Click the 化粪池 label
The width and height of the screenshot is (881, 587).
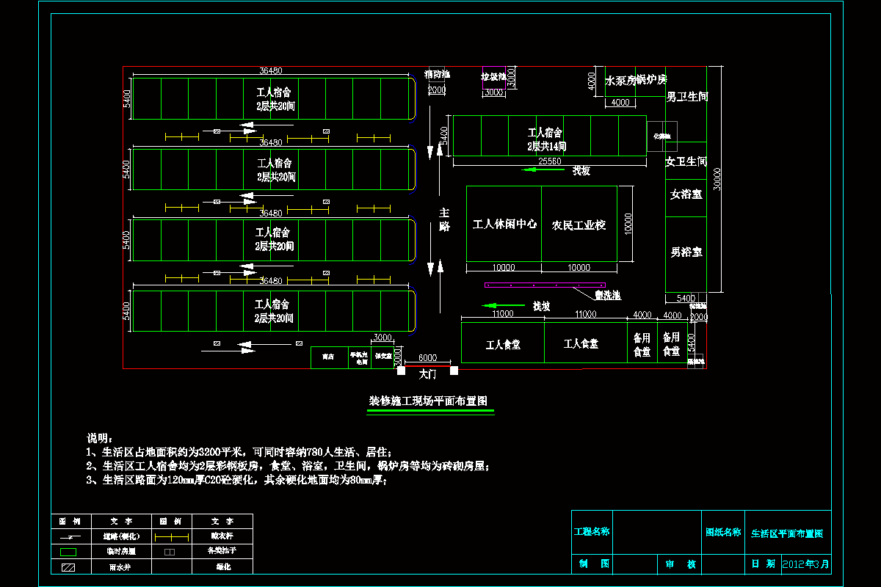pyautogui.click(x=662, y=136)
